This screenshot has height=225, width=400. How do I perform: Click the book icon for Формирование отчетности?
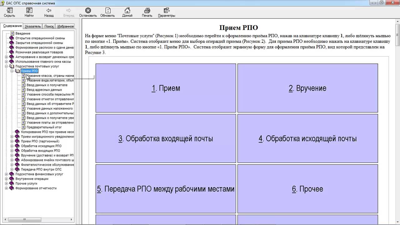tap(12, 188)
